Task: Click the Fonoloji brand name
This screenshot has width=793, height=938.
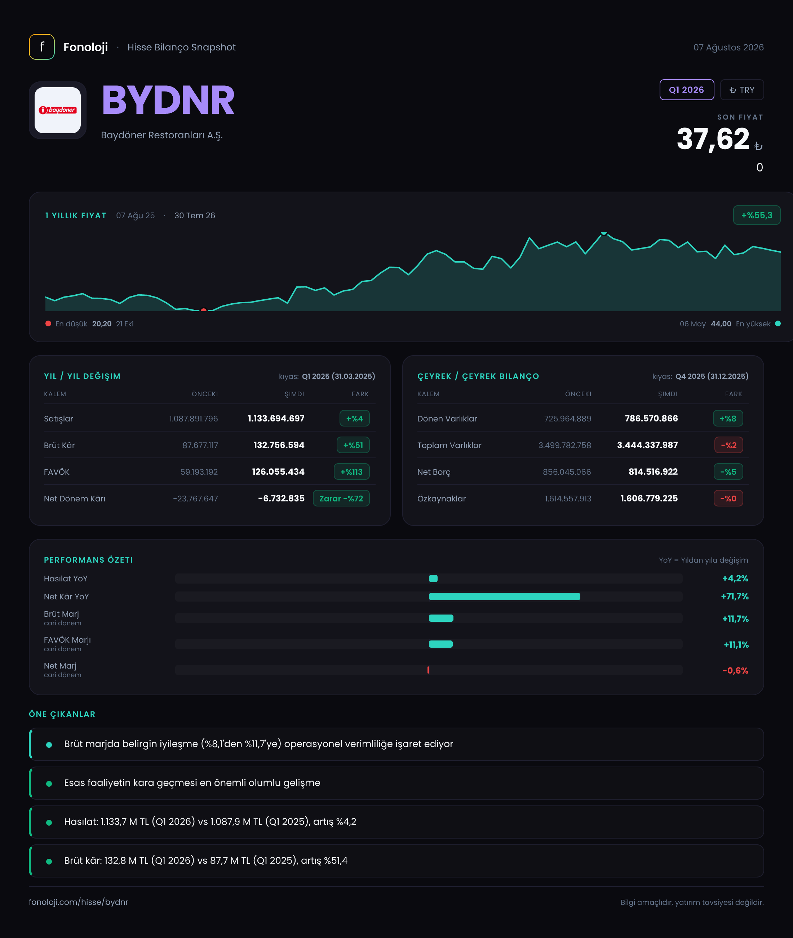Action: coord(85,47)
